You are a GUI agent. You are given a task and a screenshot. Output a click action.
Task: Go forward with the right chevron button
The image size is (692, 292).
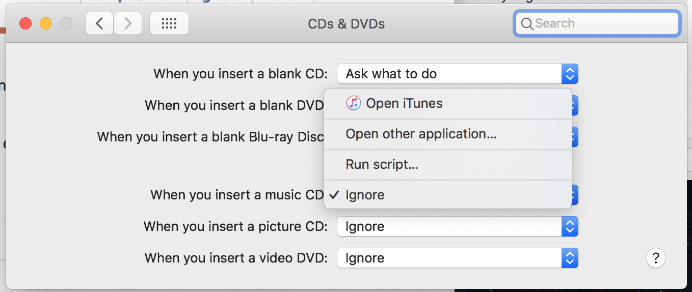click(x=127, y=23)
